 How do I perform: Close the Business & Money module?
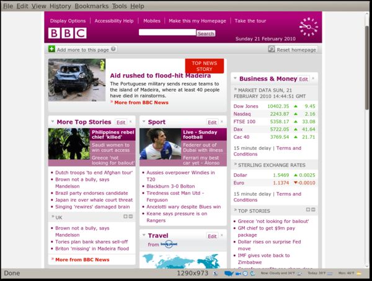(x=313, y=79)
